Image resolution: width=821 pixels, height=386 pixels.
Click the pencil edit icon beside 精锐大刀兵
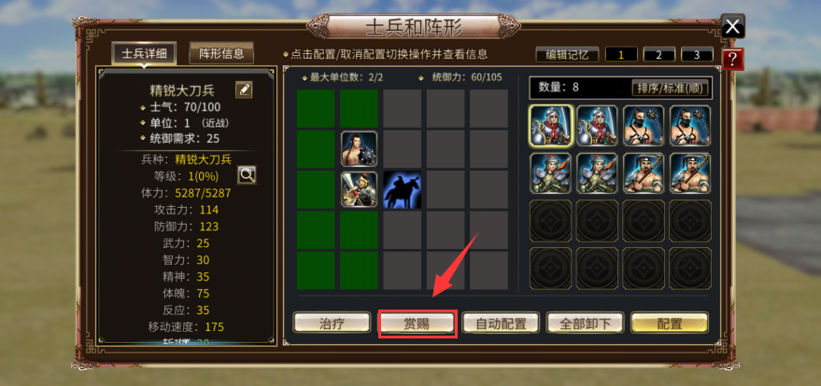click(x=244, y=90)
